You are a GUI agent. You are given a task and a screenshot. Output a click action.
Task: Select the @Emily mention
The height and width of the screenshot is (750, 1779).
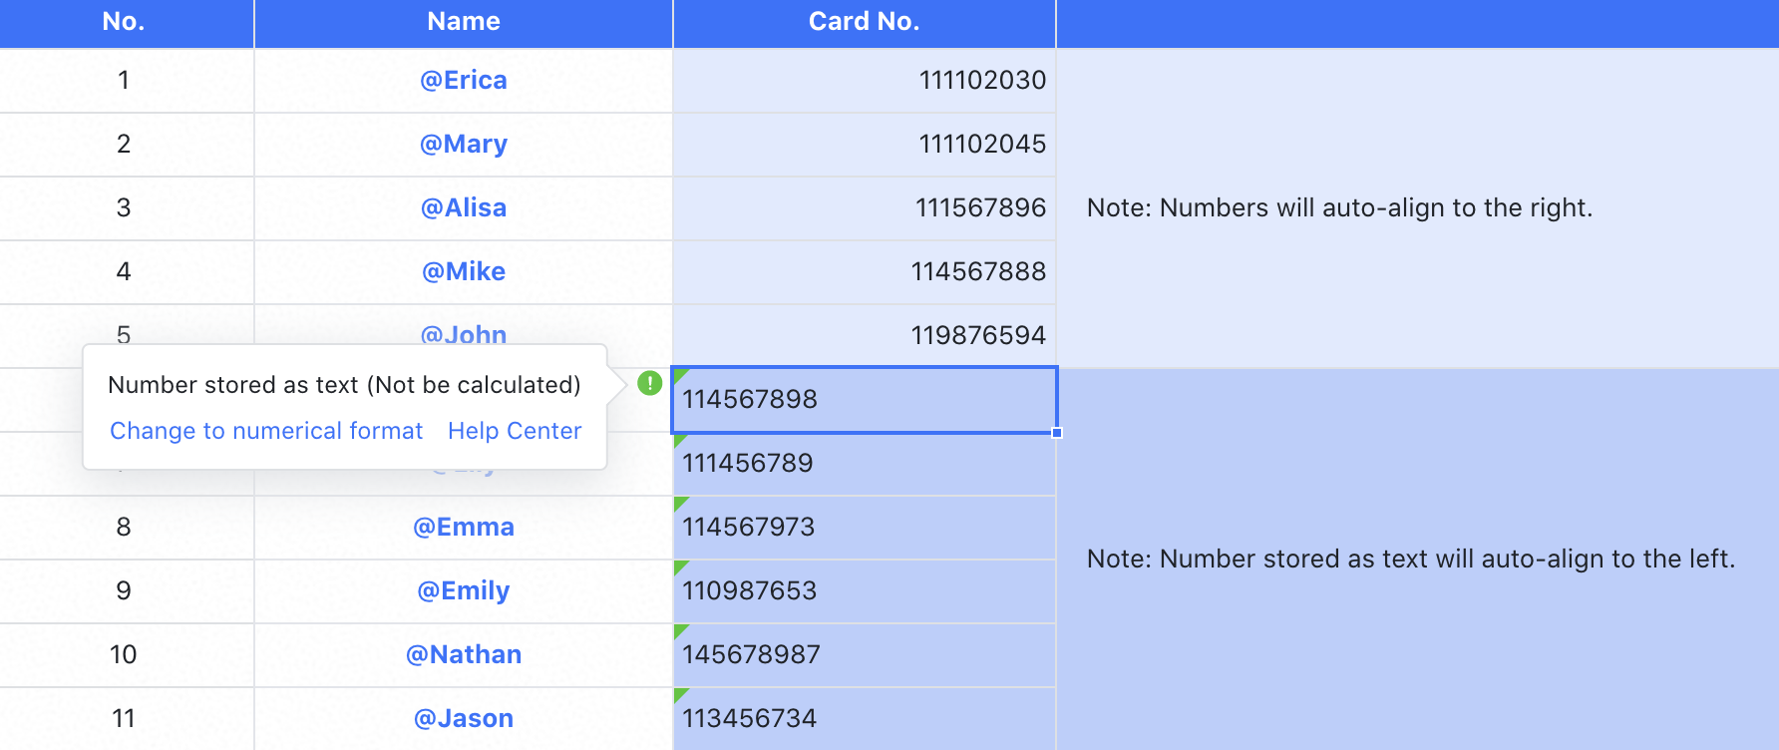[464, 590]
